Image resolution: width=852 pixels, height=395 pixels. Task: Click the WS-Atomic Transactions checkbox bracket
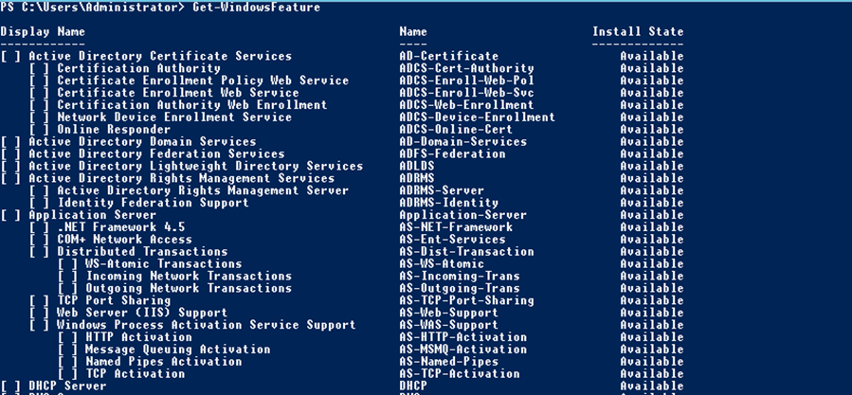pyautogui.click(x=67, y=264)
